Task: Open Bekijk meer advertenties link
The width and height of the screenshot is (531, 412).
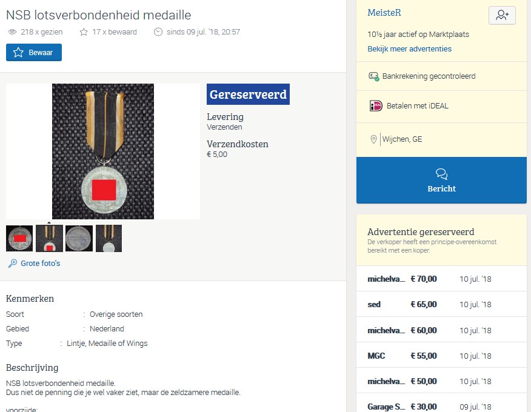Action: (x=409, y=48)
